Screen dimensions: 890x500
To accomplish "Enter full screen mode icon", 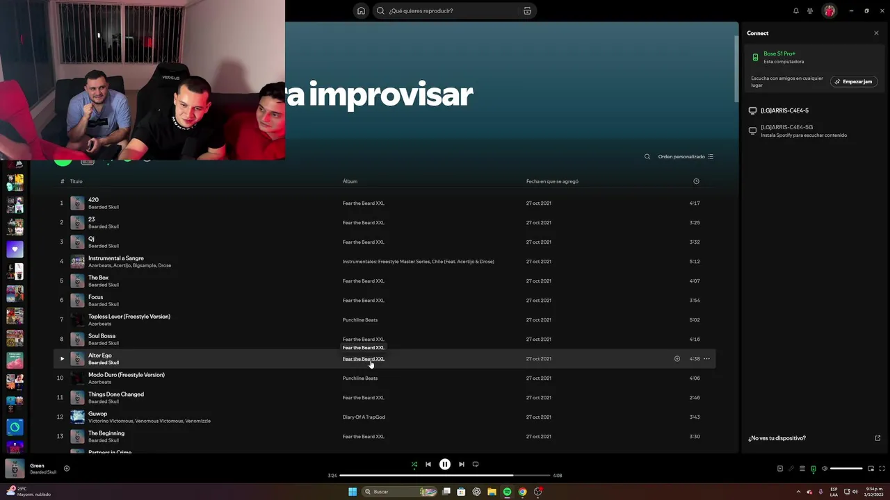I will [x=882, y=469].
